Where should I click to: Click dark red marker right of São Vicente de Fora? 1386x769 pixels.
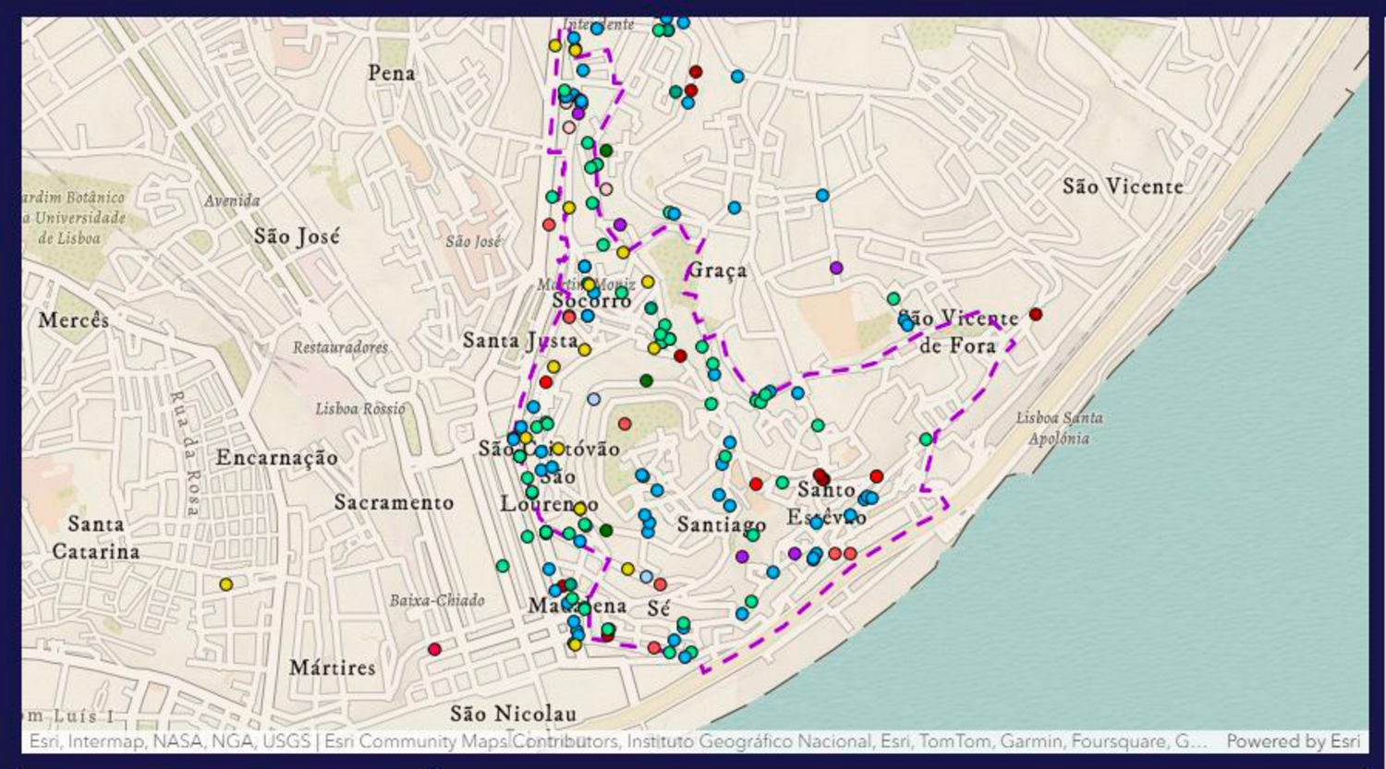point(1036,314)
